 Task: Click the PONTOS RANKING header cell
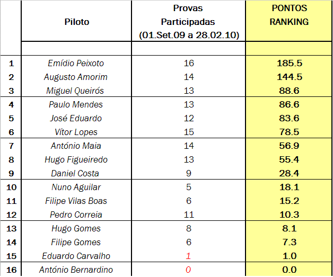[x=289, y=16]
